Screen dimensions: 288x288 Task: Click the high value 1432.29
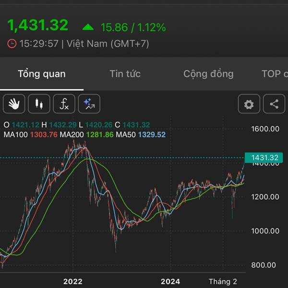point(63,125)
